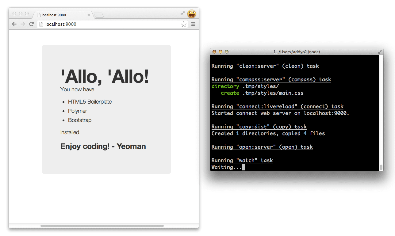The width and height of the screenshot is (395, 236).
Task: Click the expand arrows icon beside the emoji
Action: 182,13
